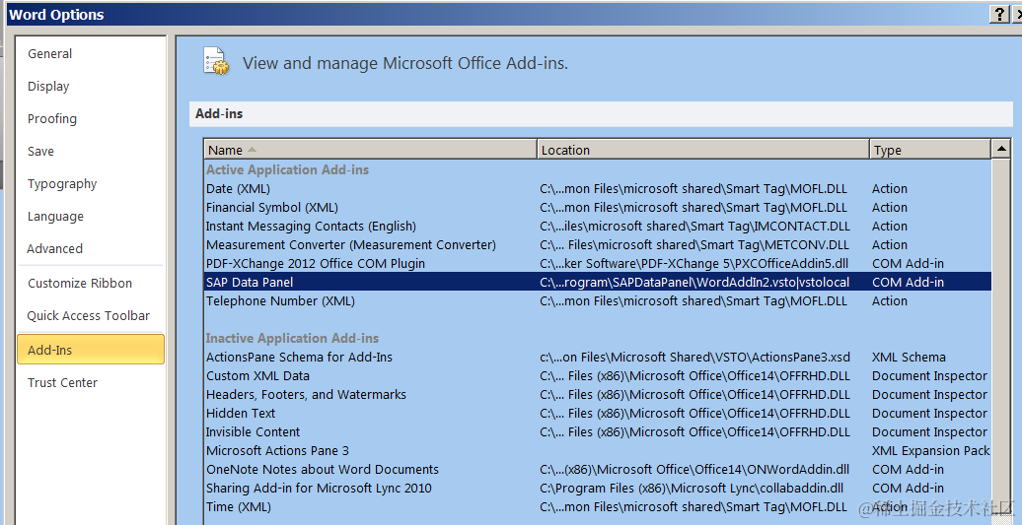Select the Invisible Content add-in row
This screenshot has width=1022, height=525.
pyautogui.click(x=598, y=432)
